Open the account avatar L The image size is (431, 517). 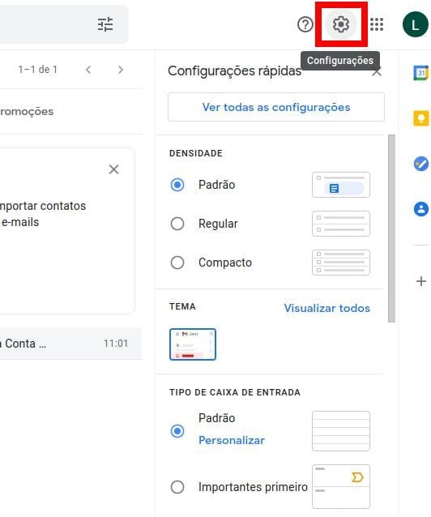[x=415, y=24]
